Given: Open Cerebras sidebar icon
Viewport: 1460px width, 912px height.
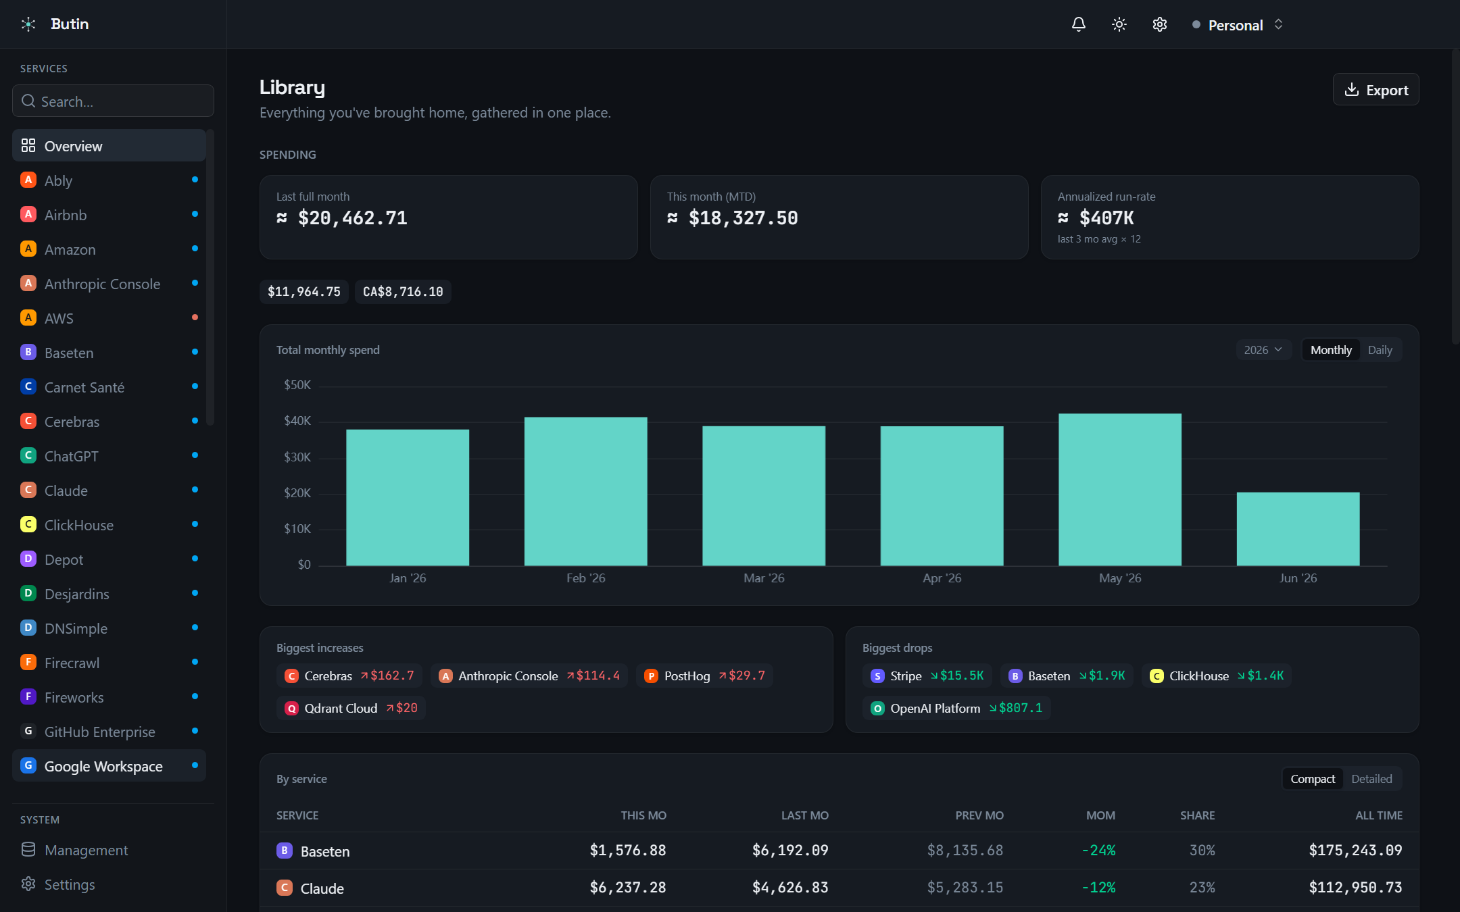Looking at the screenshot, I should 28,421.
